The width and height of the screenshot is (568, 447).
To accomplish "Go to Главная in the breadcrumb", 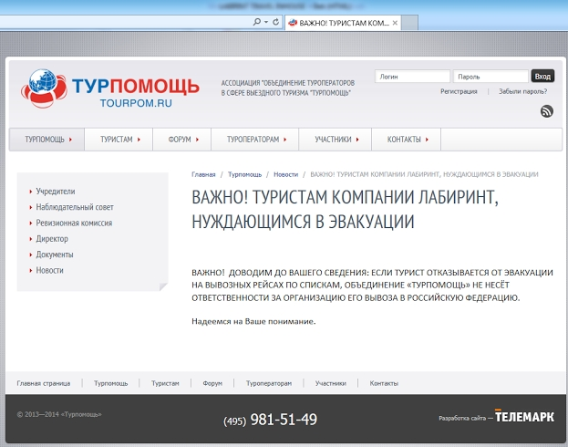I will point(203,174).
